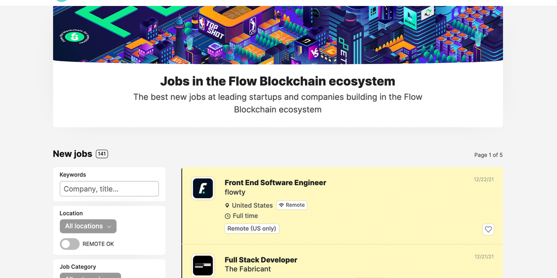Expand the Job Category dropdown
Viewport: 557px width, 278px height.
[90, 276]
